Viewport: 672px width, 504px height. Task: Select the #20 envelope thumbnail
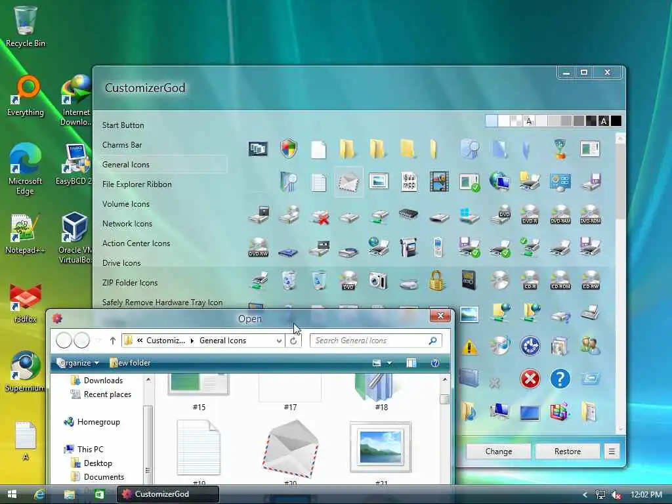point(290,449)
